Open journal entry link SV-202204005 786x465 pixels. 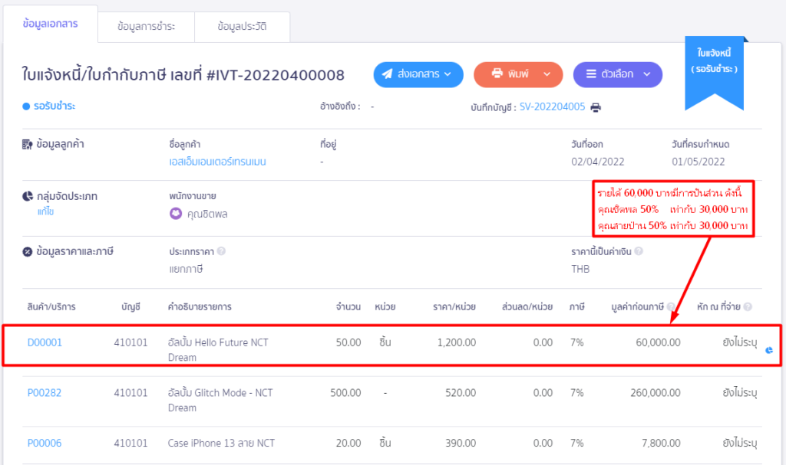pos(552,107)
